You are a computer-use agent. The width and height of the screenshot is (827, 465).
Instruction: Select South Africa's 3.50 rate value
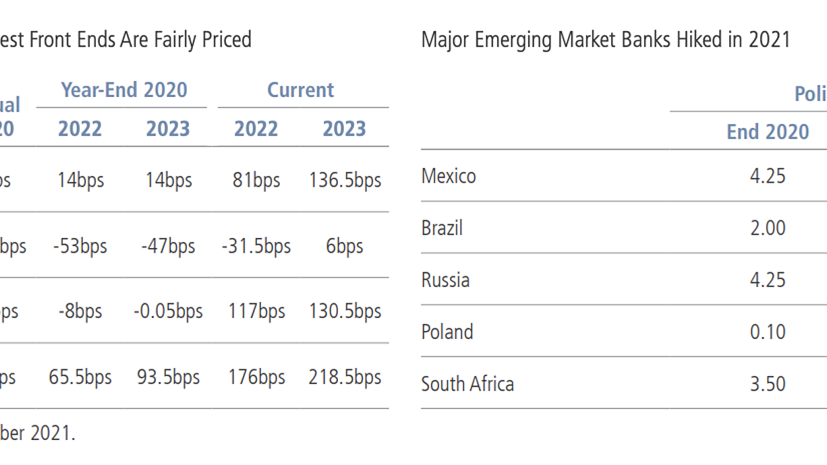[x=768, y=383]
